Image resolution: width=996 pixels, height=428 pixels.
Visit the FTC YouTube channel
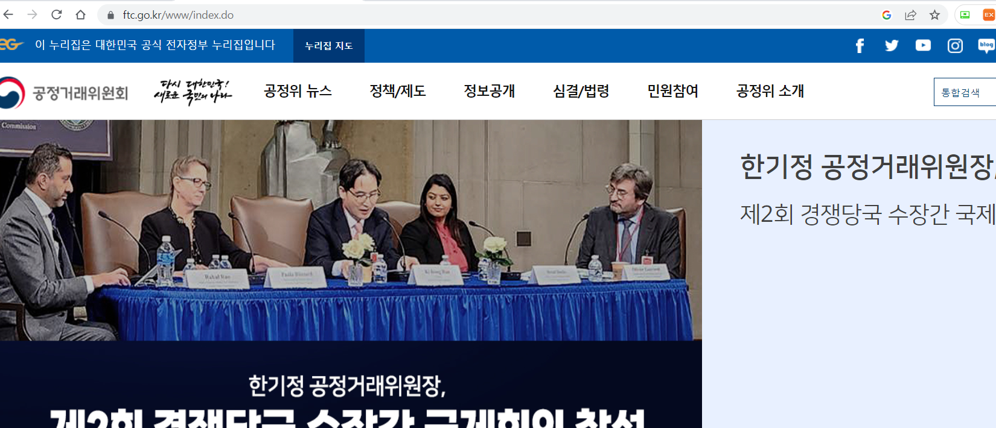(x=923, y=45)
